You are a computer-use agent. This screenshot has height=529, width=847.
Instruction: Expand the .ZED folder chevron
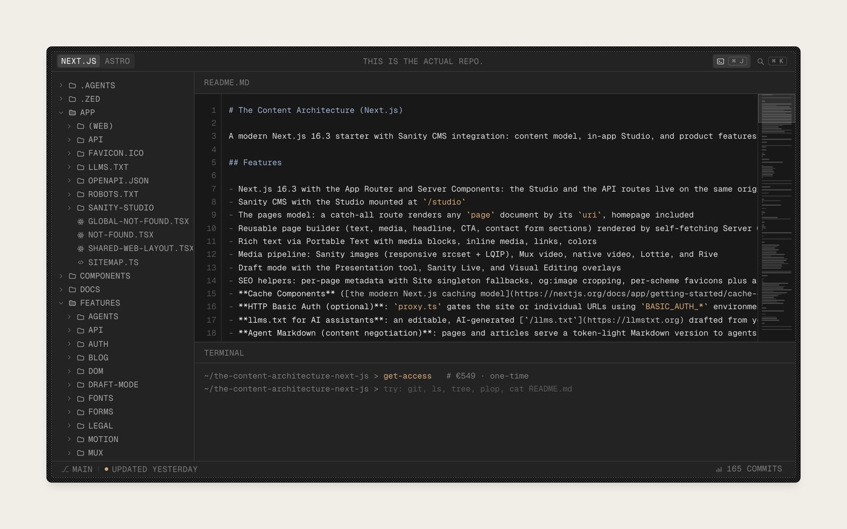pyautogui.click(x=61, y=99)
